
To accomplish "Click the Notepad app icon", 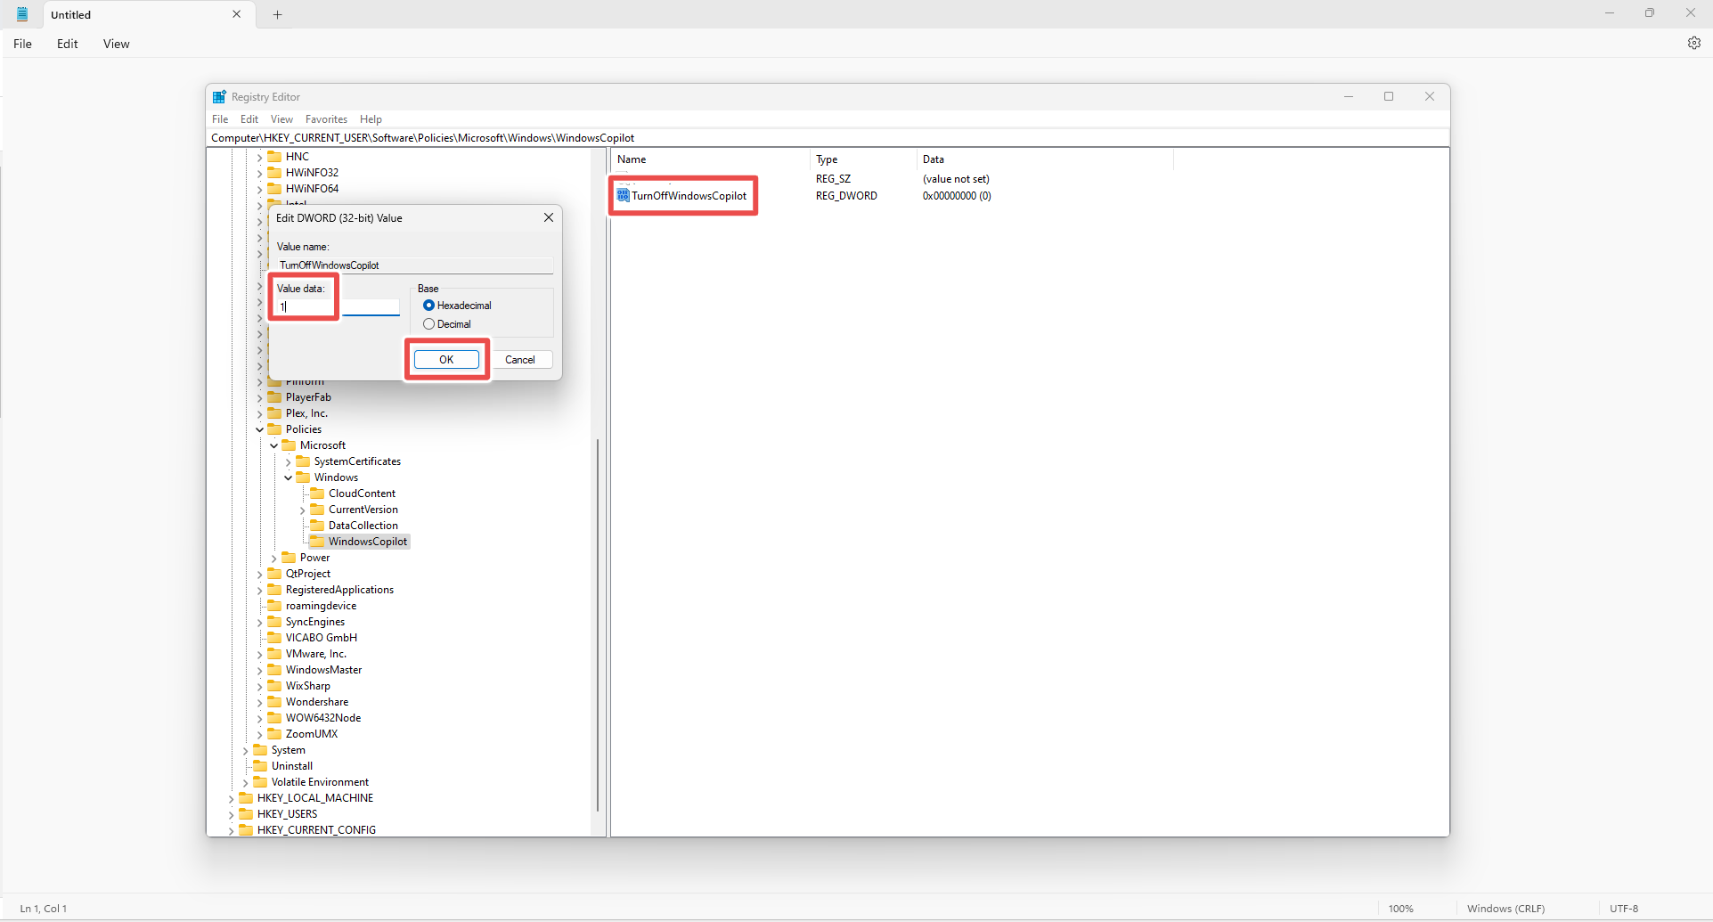I will [x=22, y=14].
